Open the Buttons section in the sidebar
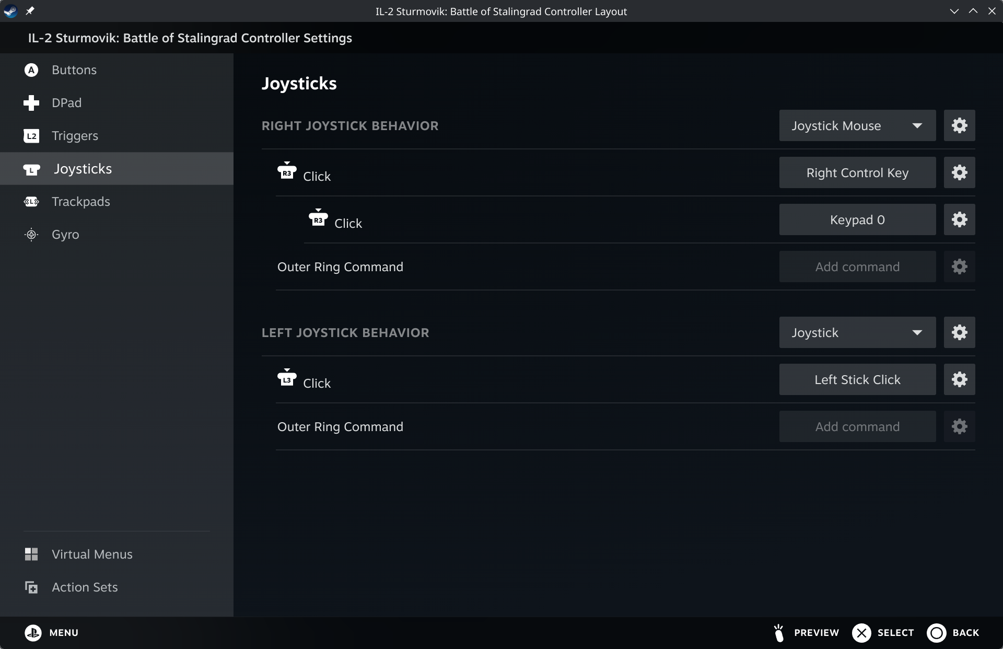1003x649 pixels. 74,70
